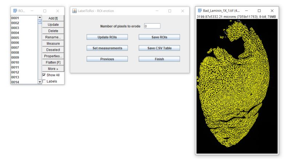Select ROI 0003 in the list
This screenshot has height=165, width=291.
pyautogui.click(x=24, y=28)
